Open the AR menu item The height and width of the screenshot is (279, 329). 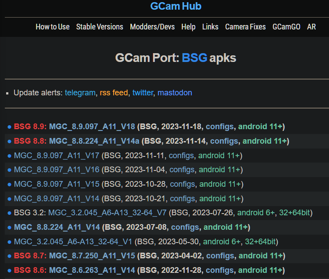311,27
